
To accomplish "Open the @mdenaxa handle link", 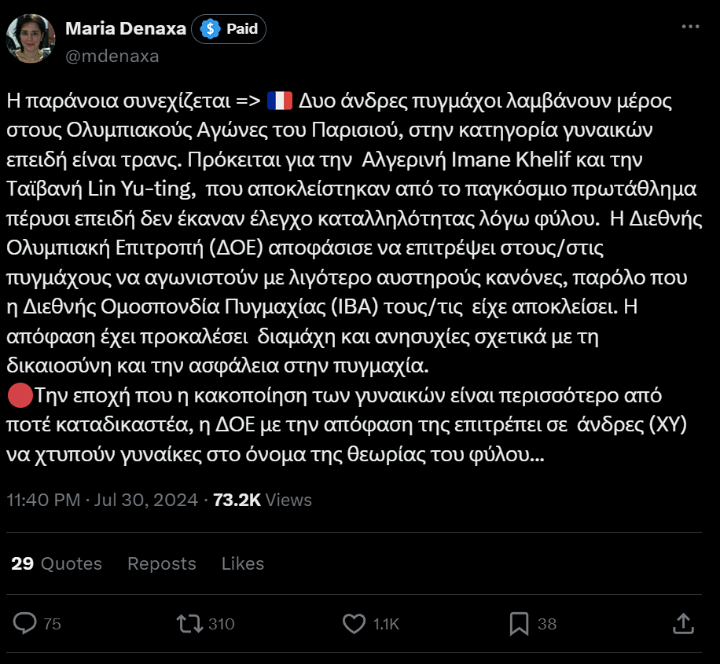I will pos(112,56).
